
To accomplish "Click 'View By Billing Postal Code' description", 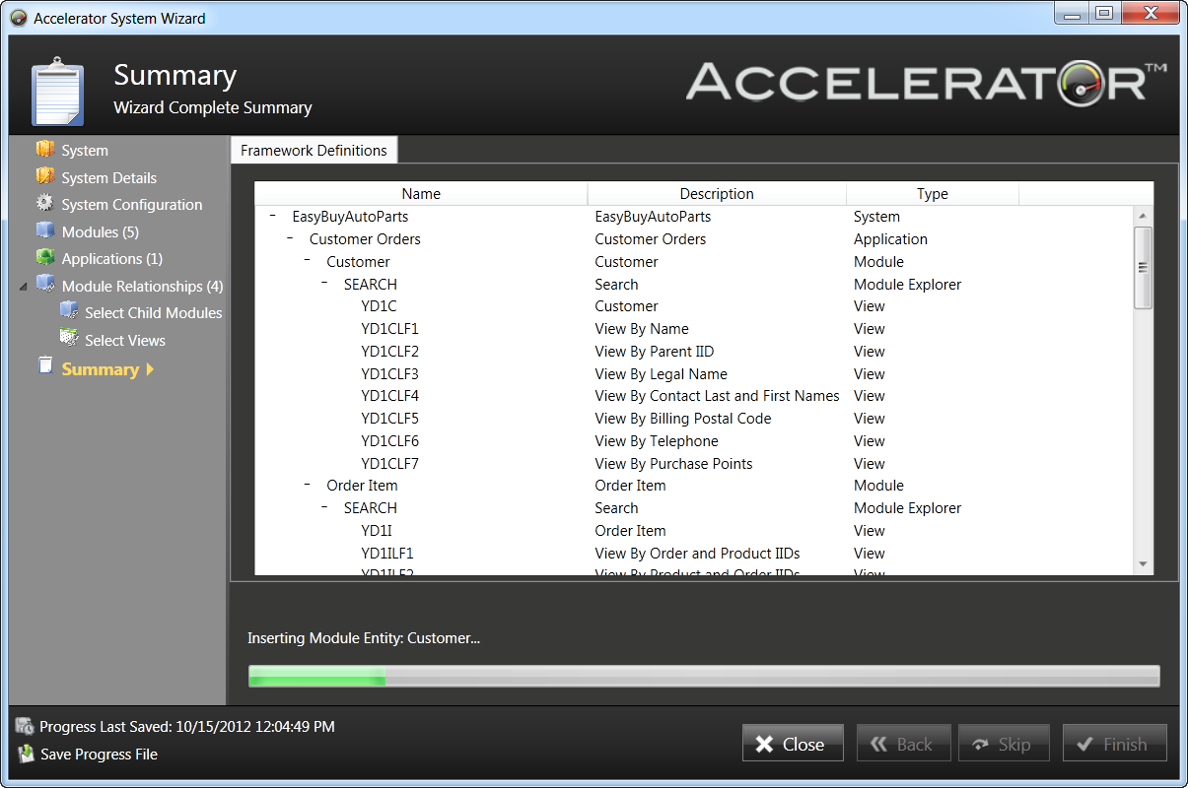I will pos(683,419).
